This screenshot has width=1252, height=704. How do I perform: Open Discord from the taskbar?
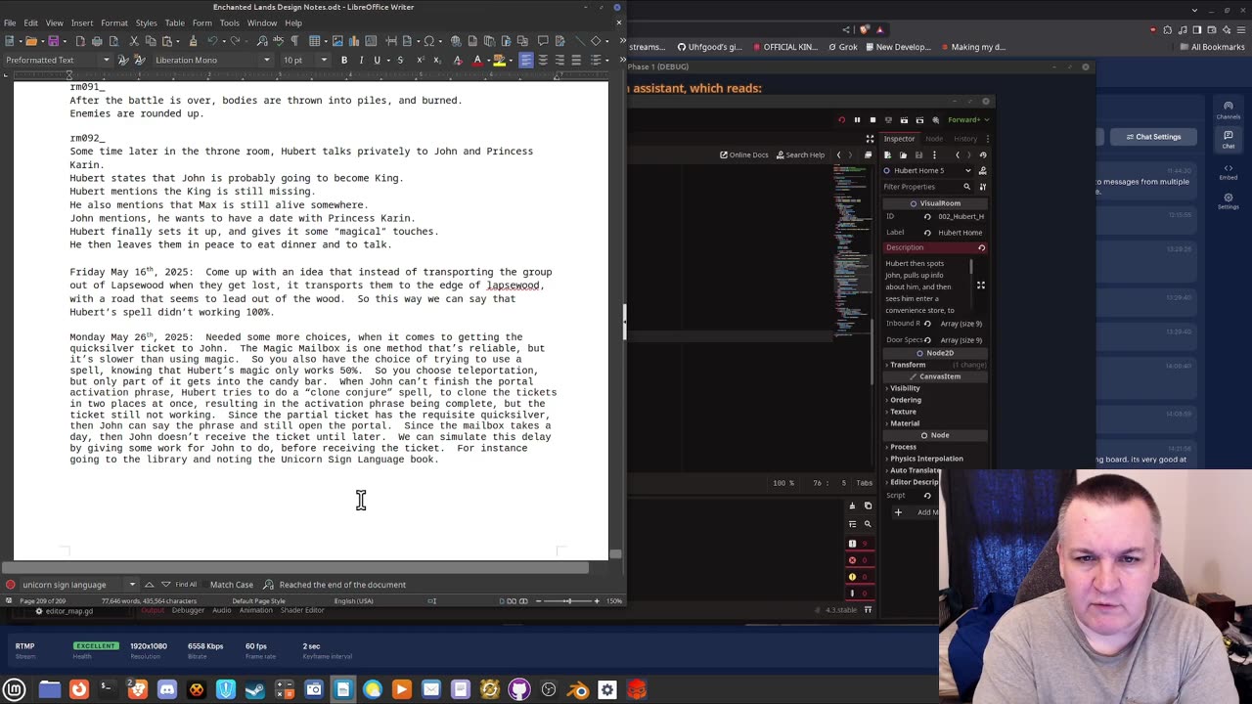pyautogui.click(x=166, y=689)
